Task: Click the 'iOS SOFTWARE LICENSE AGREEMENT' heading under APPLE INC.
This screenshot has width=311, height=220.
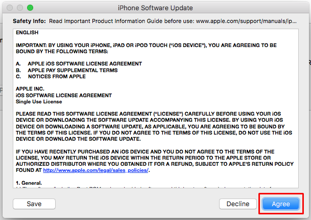Action: tap(64, 95)
